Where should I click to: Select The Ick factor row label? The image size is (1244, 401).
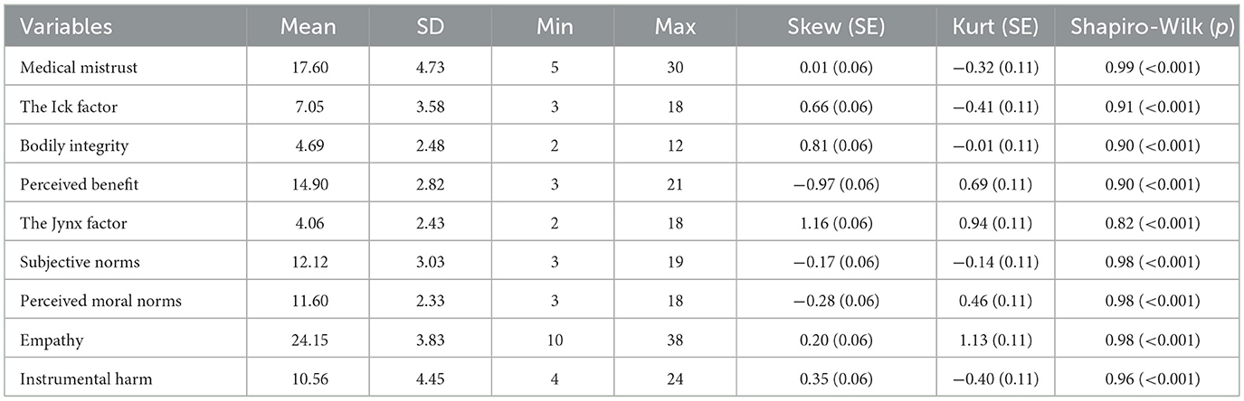(69, 107)
